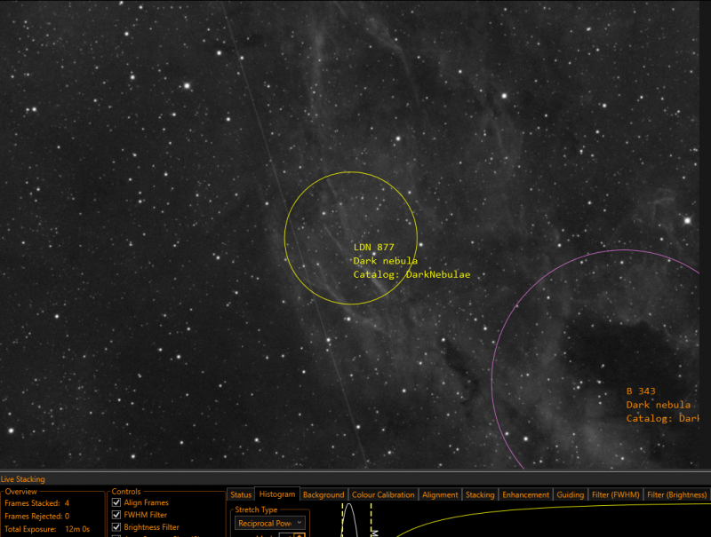This screenshot has width=711, height=537.
Task: Uncheck the Align Frames checkbox
Action: 116,502
